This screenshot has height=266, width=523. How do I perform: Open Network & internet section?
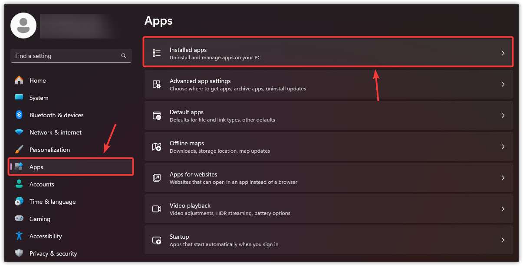[55, 132]
